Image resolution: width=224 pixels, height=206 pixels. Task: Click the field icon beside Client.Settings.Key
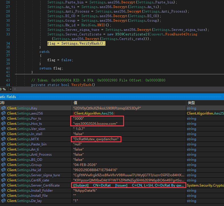pos(3,108)
